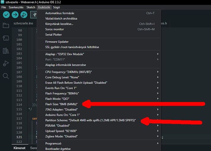Expand PSRAM Disabled submenu
Viewport: 211px width, 151px height.
(99, 126)
